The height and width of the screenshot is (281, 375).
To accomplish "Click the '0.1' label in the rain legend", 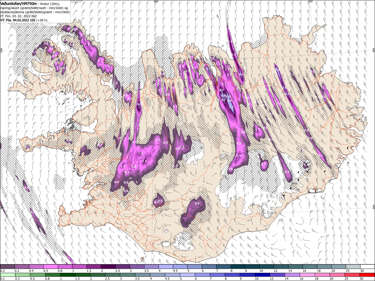I will point(3,279).
